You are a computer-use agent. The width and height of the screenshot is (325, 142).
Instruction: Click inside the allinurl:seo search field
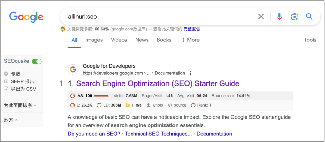(x=162, y=17)
